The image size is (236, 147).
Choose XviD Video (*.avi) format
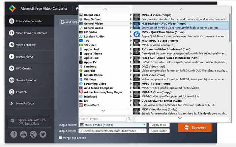pos(181,77)
